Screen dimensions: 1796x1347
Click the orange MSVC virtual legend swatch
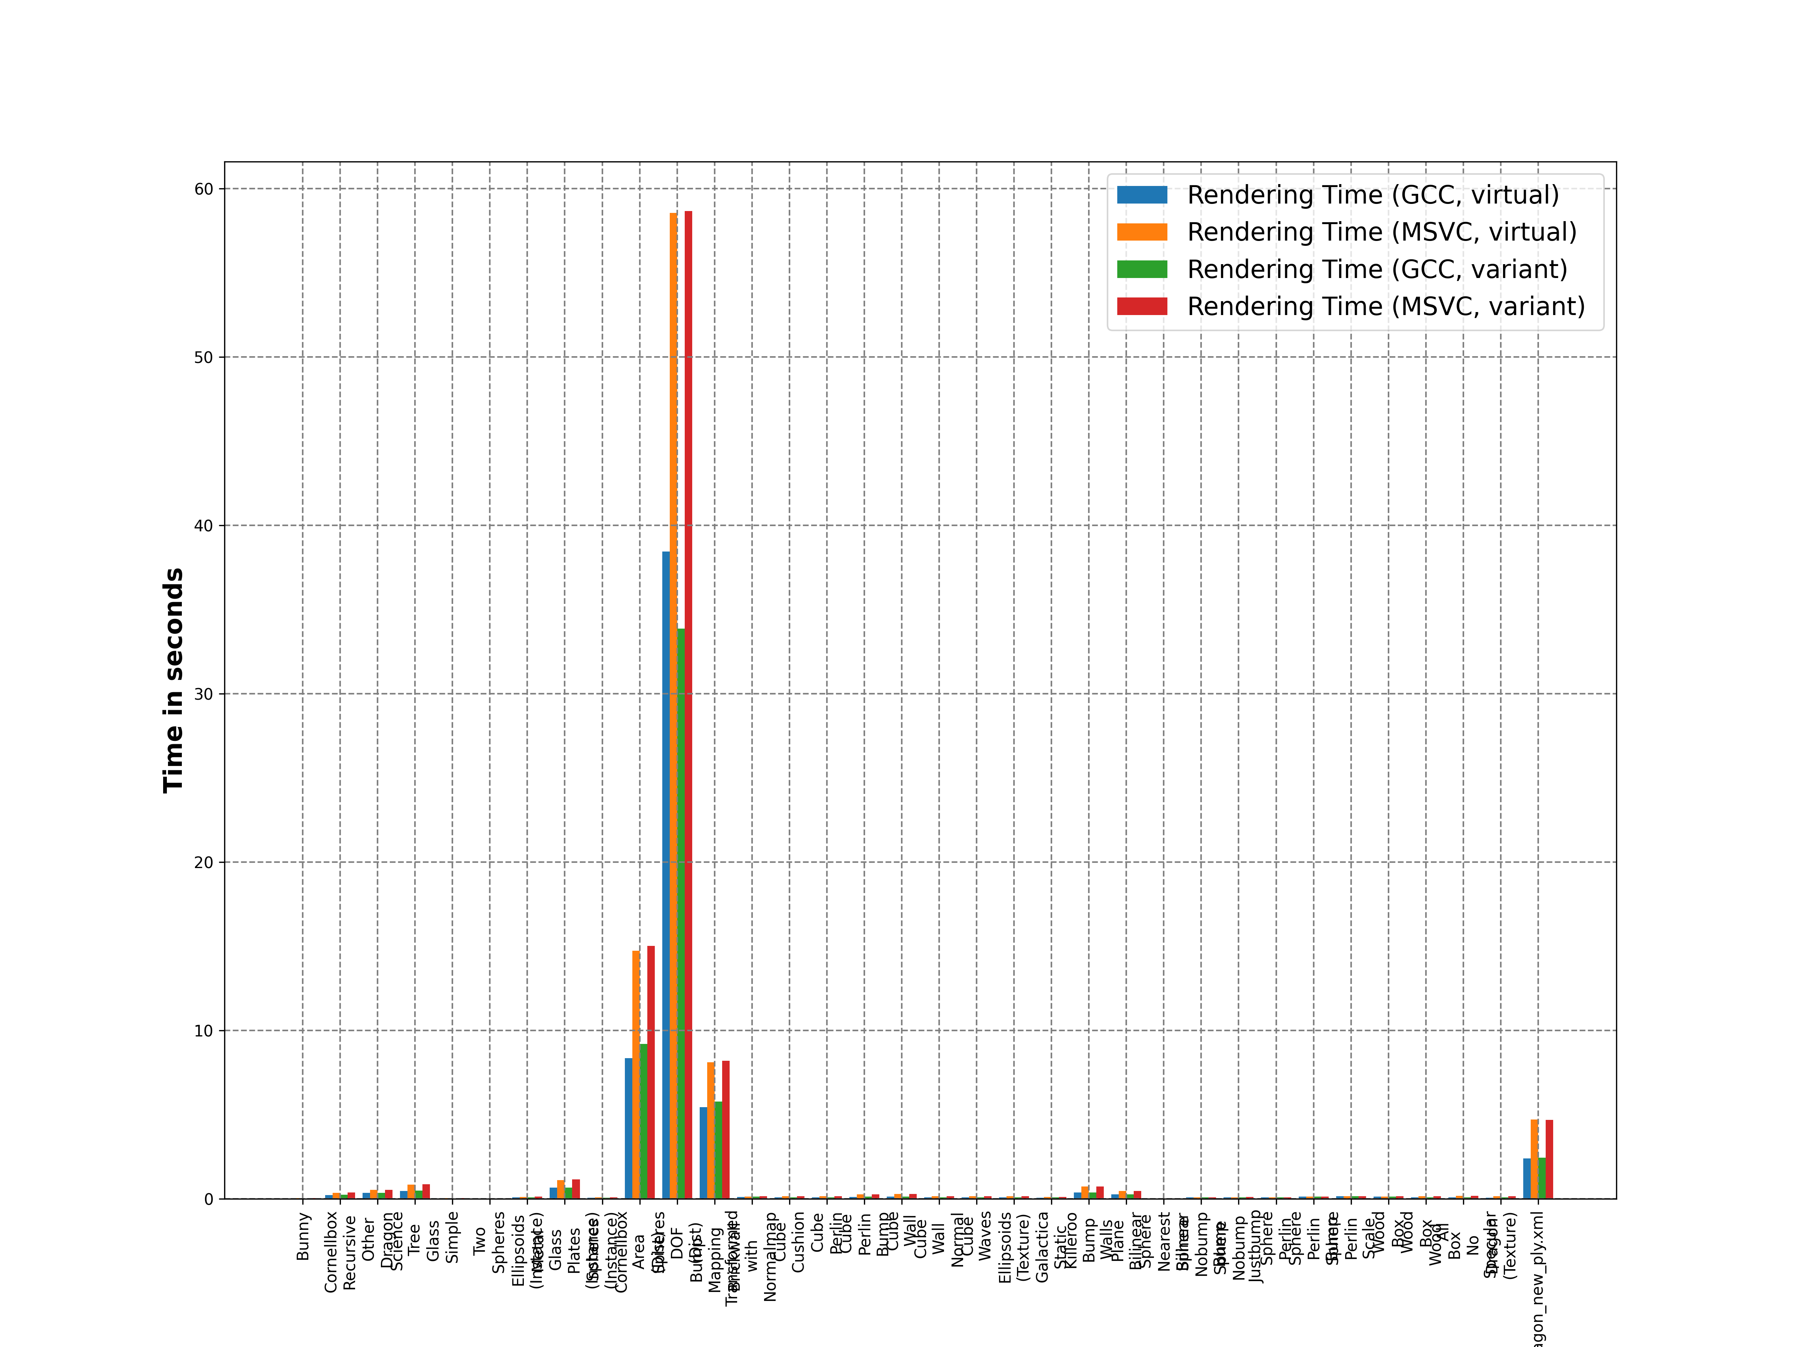pos(1142,232)
